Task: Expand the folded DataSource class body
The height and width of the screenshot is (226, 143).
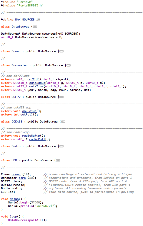Action: click(35, 27)
